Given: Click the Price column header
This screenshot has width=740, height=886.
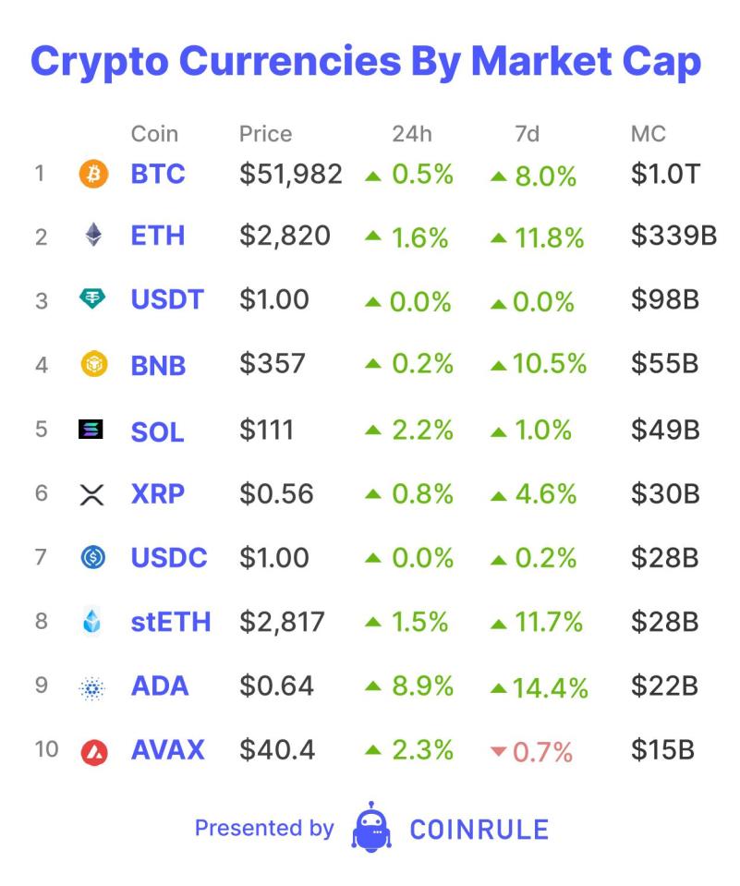Looking at the screenshot, I should [265, 134].
